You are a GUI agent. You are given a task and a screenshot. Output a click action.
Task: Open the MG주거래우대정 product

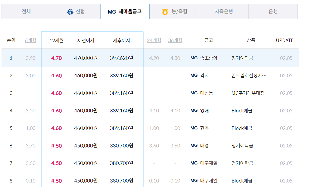[x=250, y=93]
